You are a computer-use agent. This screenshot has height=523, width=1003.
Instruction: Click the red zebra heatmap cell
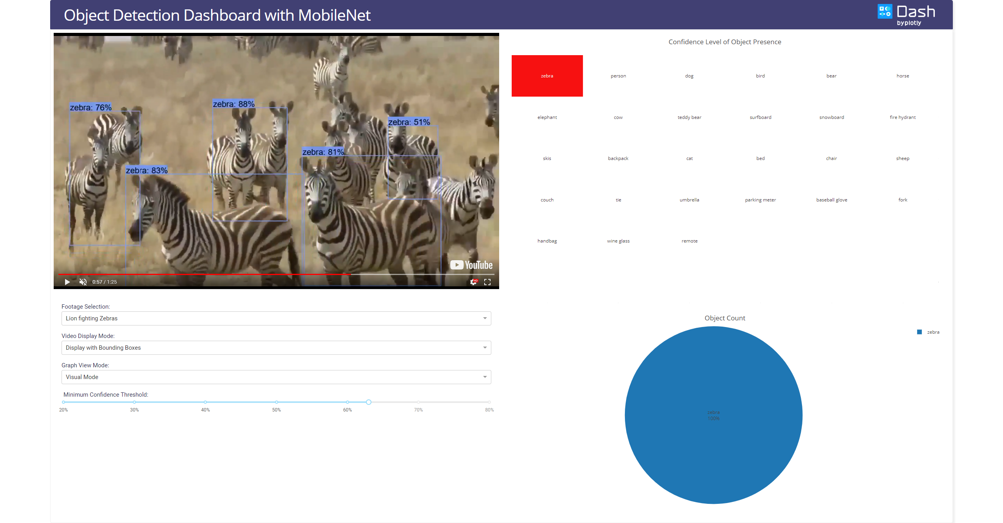(x=547, y=76)
